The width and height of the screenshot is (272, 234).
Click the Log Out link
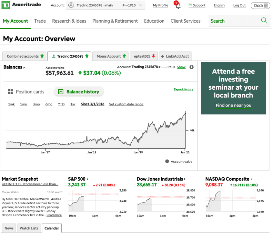tap(239, 6)
